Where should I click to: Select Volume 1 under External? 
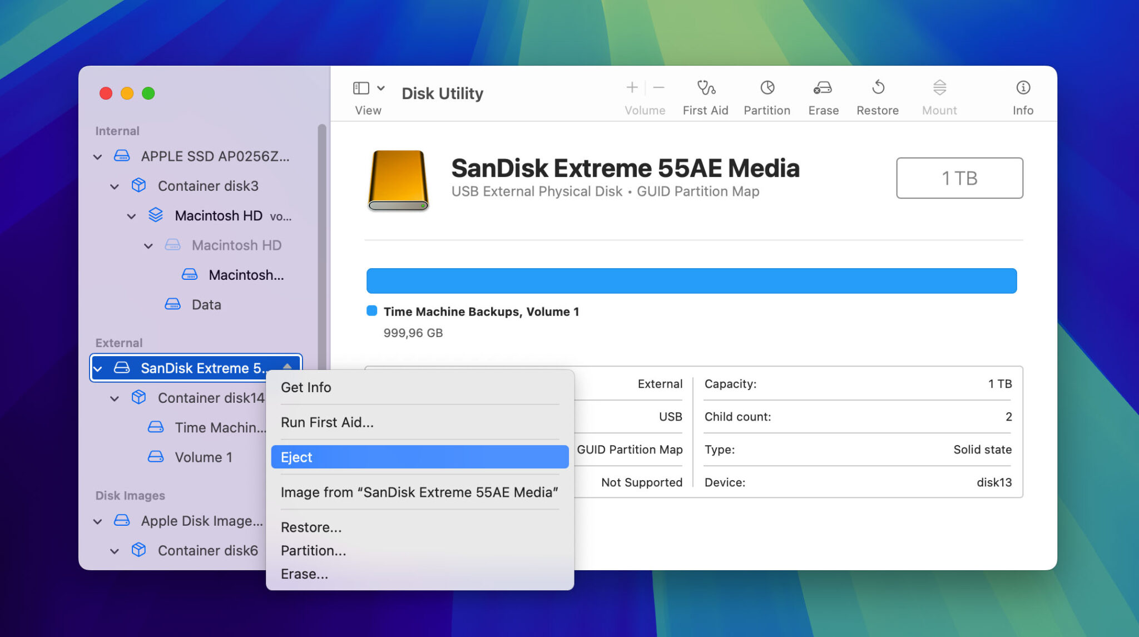click(x=203, y=457)
